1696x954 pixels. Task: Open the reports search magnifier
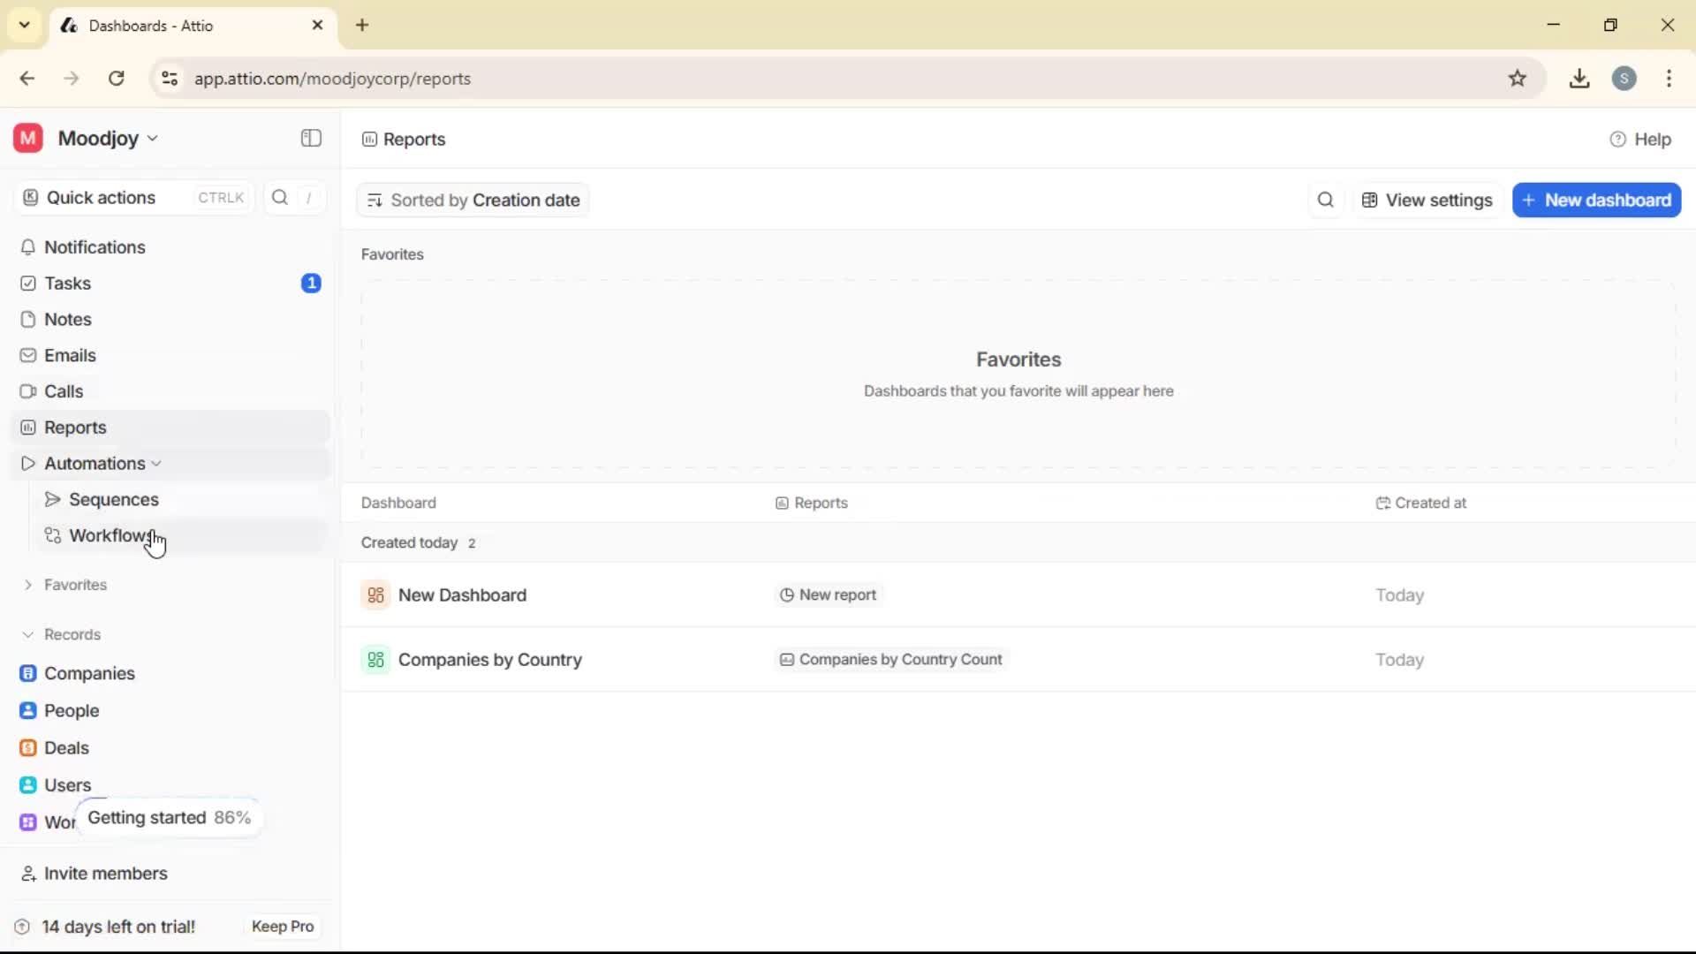tap(1325, 200)
